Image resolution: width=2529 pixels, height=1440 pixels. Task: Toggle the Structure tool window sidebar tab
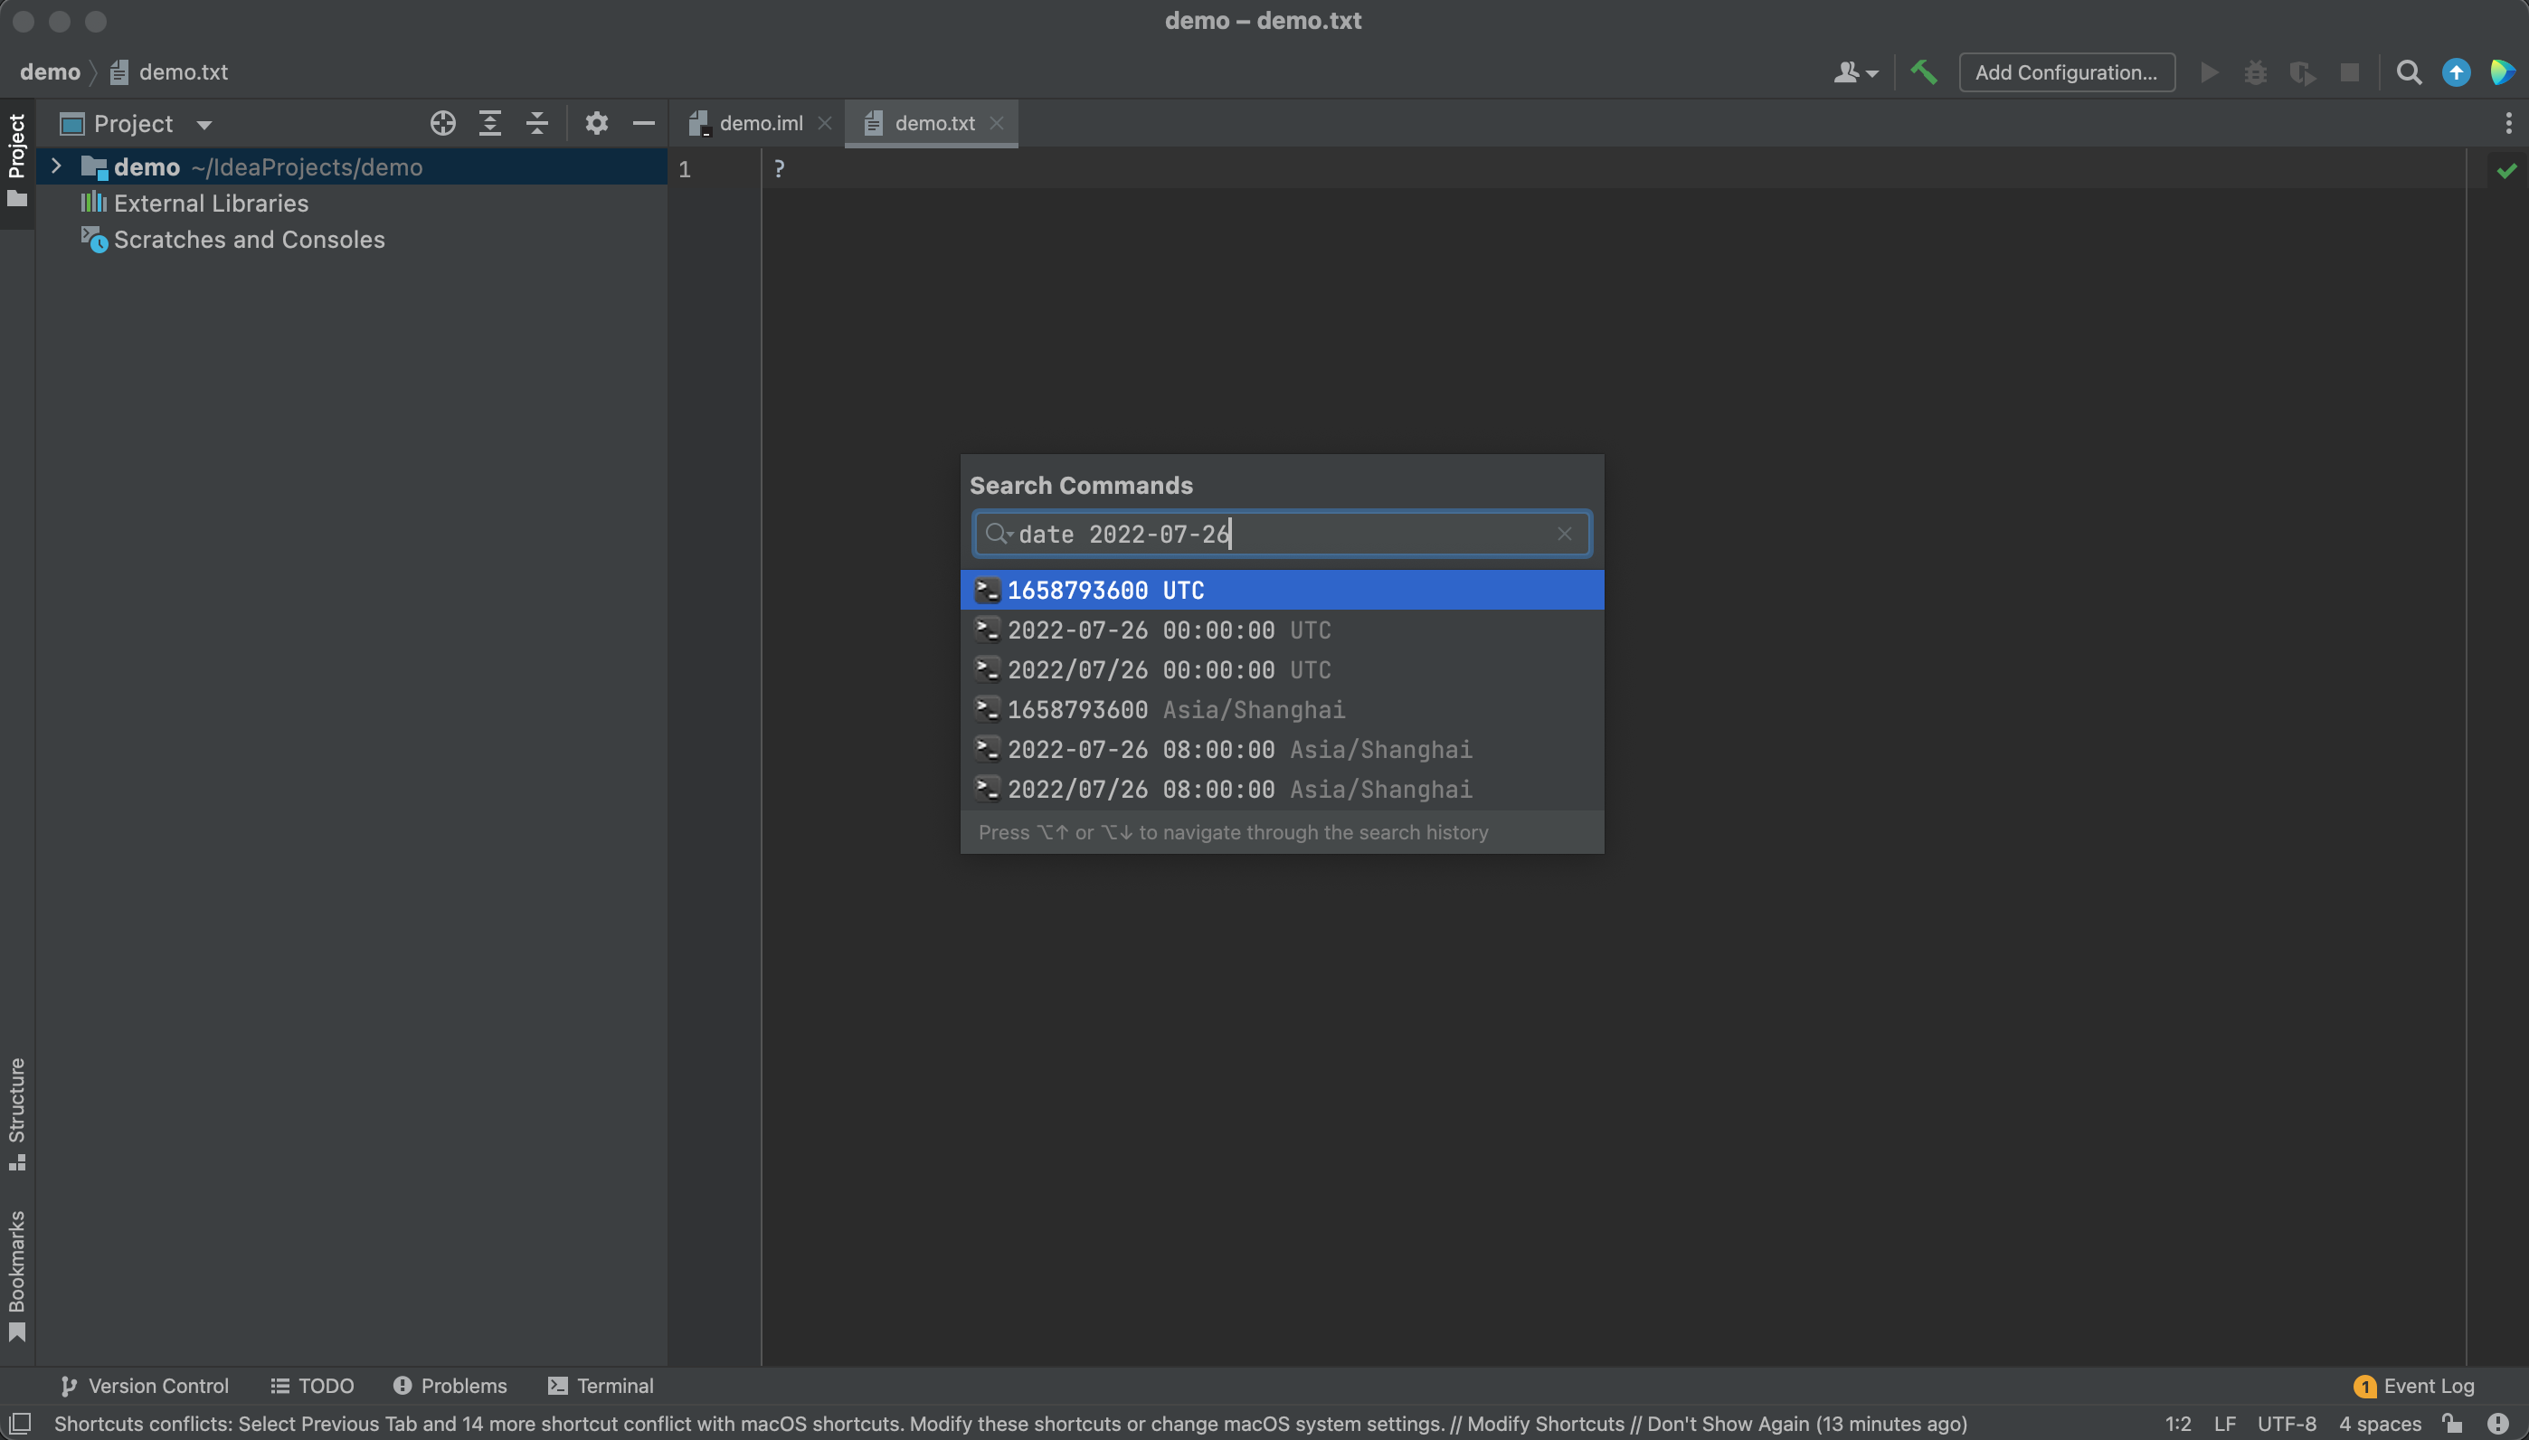pyautogui.click(x=17, y=1113)
